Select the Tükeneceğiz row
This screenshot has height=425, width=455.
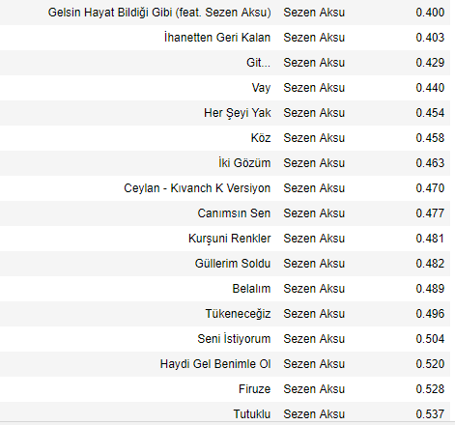[x=225, y=314]
